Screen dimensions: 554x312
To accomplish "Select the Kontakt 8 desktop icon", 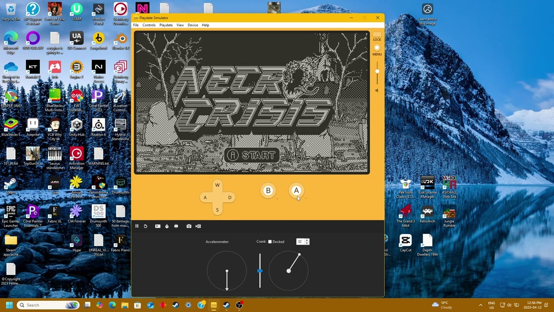I will (32, 70).
